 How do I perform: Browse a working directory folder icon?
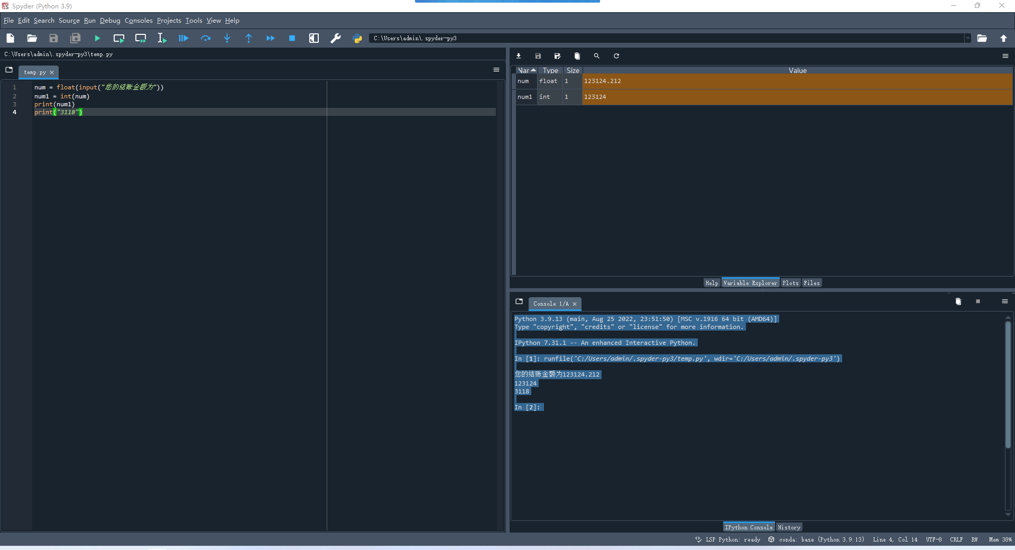pyautogui.click(x=982, y=38)
